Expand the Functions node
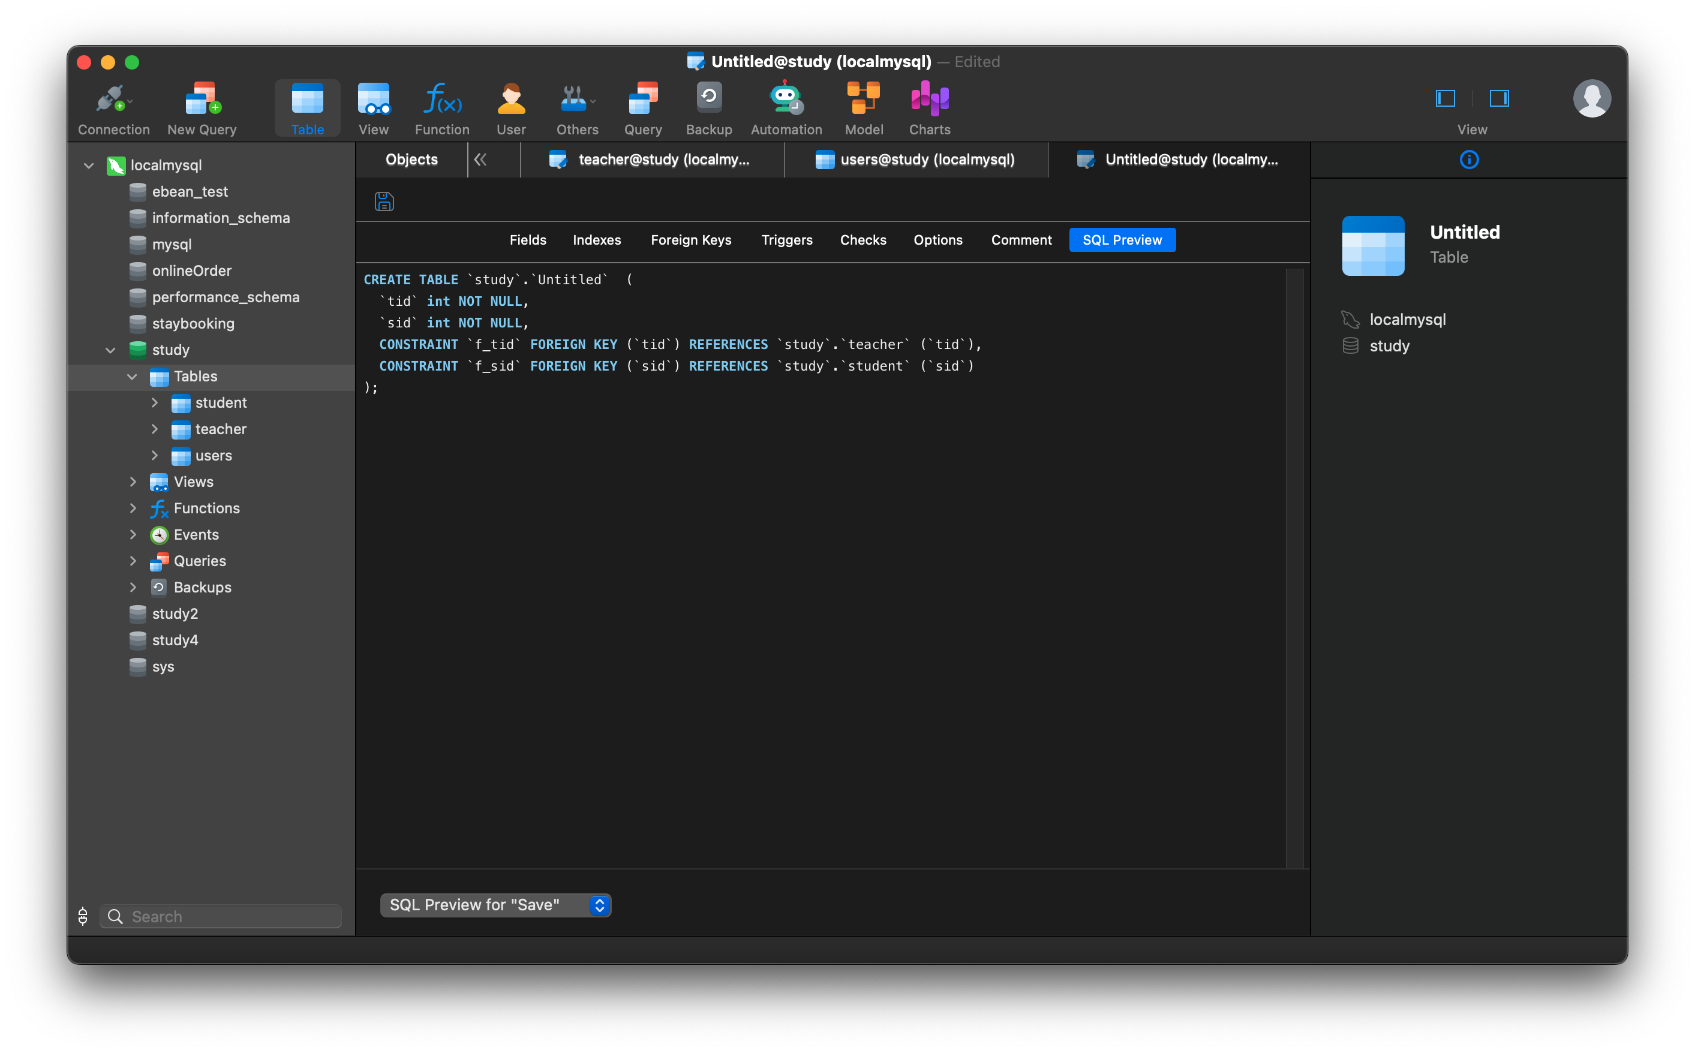 click(x=133, y=509)
